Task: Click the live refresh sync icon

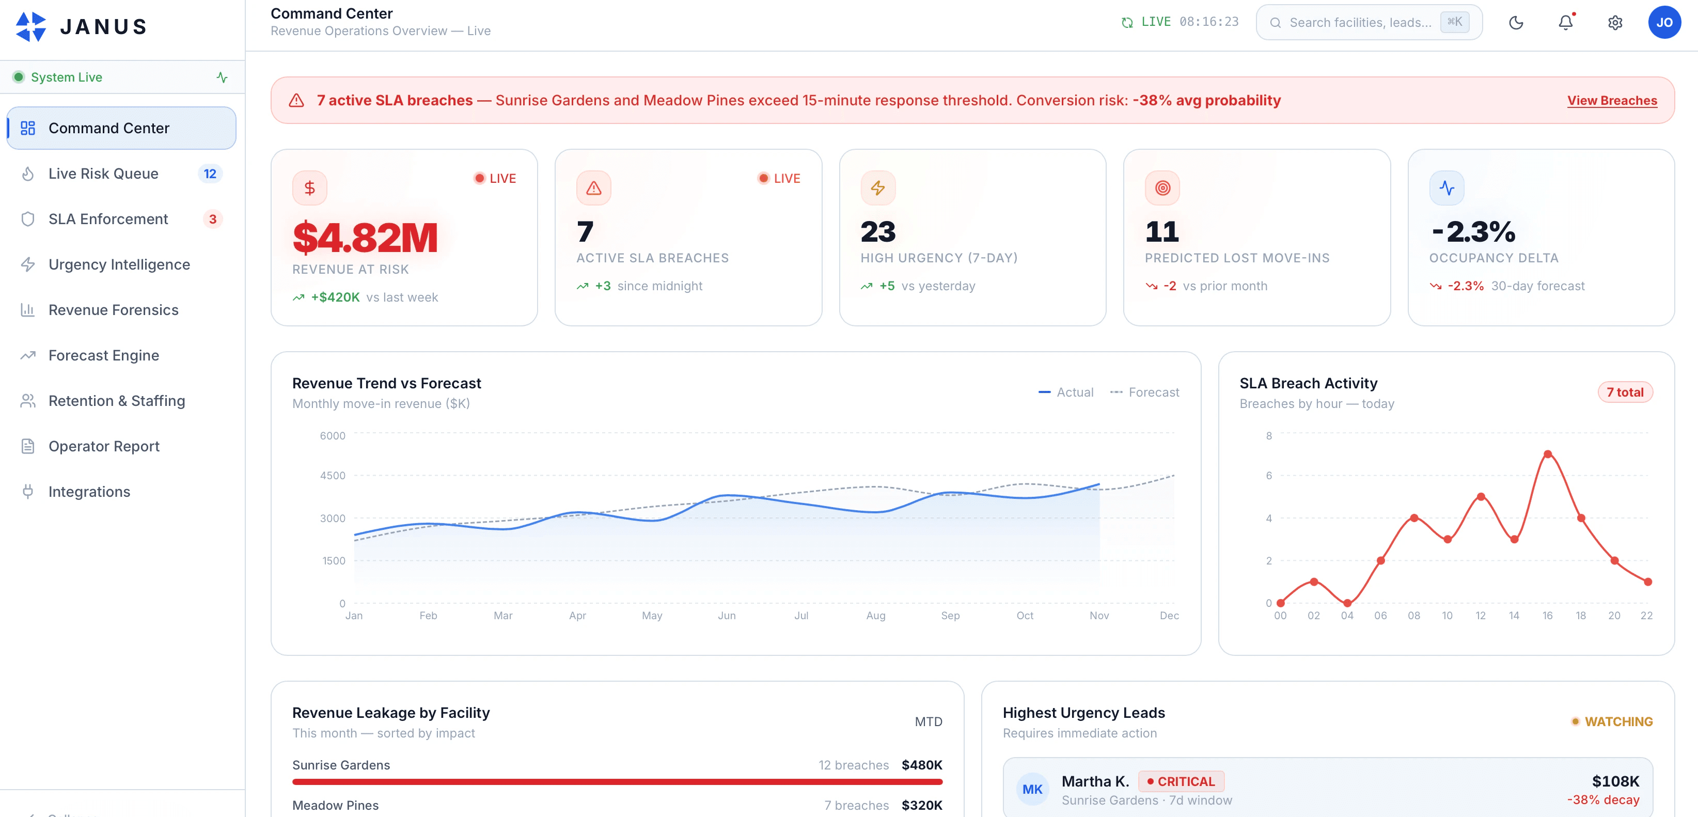Action: [x=1127, y=22]
